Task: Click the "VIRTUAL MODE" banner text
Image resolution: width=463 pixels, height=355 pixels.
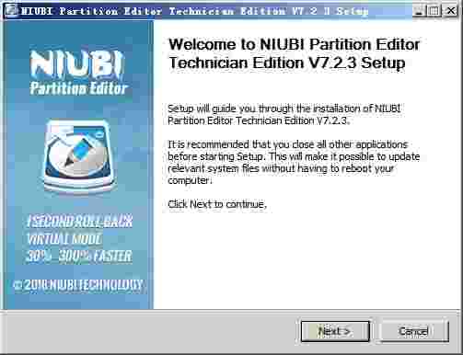Action: point(64,239)
